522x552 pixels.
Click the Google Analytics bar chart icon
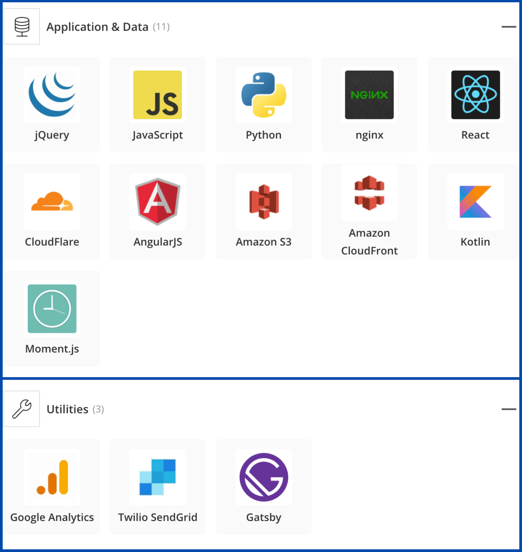(x=52, y=477)
